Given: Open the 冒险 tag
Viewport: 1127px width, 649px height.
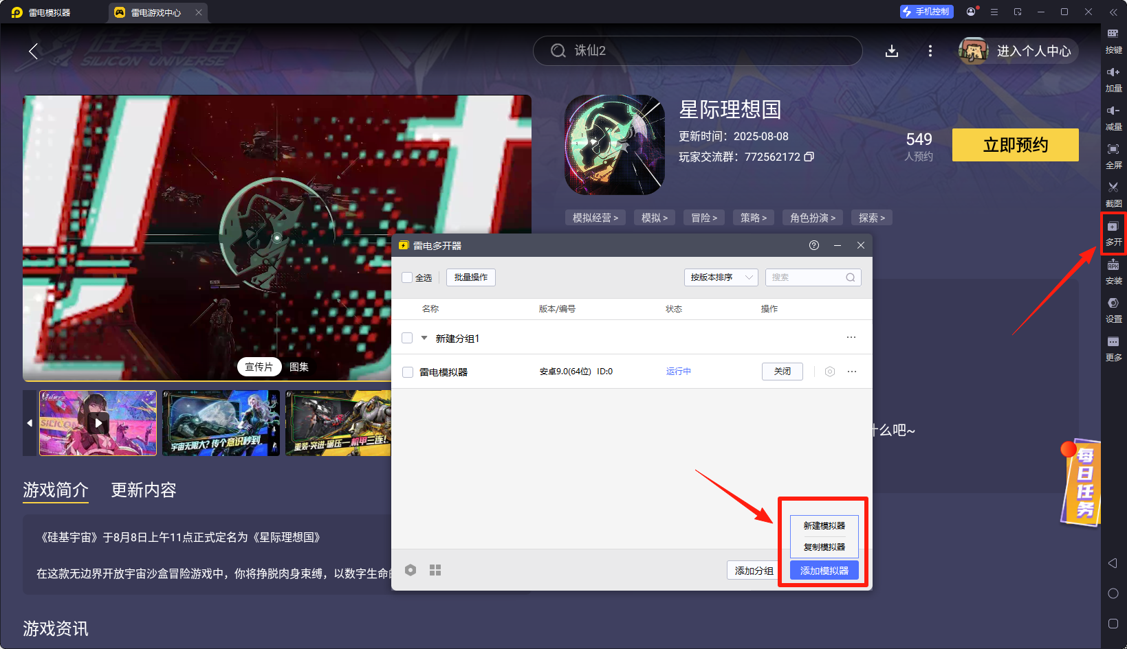Looking at the screenshot, I should pyautogui.click(x=704, y=218).
